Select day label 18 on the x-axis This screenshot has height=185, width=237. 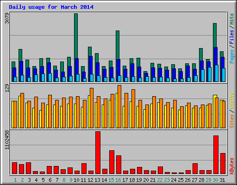click(132, 180)
